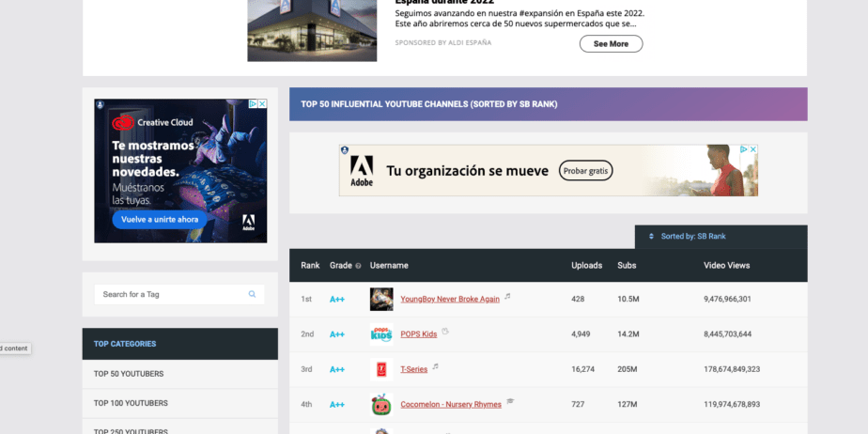Click the music note icon next to T-Series
The width and height of the screenshot is (868, 434).
click(436, 366)
